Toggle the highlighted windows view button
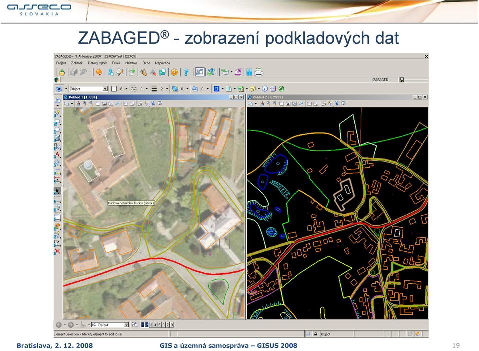 click(199, 72)
